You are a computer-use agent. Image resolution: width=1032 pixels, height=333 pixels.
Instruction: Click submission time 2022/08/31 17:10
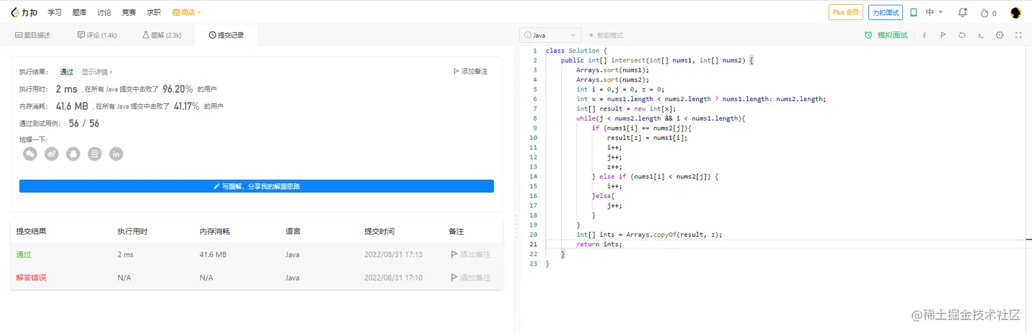point(393,278)
